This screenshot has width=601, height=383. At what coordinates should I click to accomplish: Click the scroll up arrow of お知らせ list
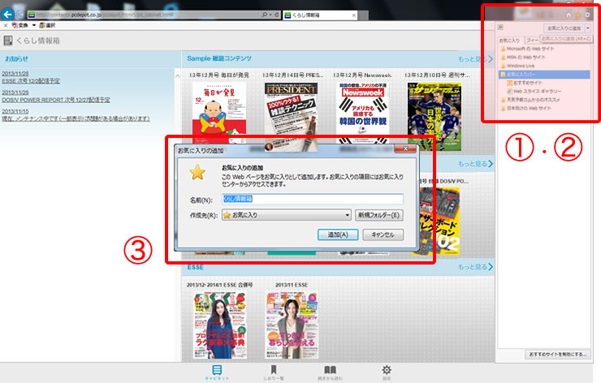[178, 75]
